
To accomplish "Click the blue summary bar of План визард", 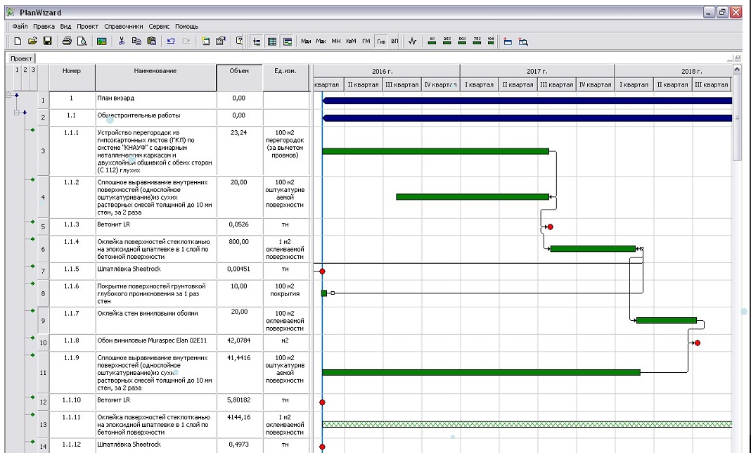I will (x=527, y=101).
